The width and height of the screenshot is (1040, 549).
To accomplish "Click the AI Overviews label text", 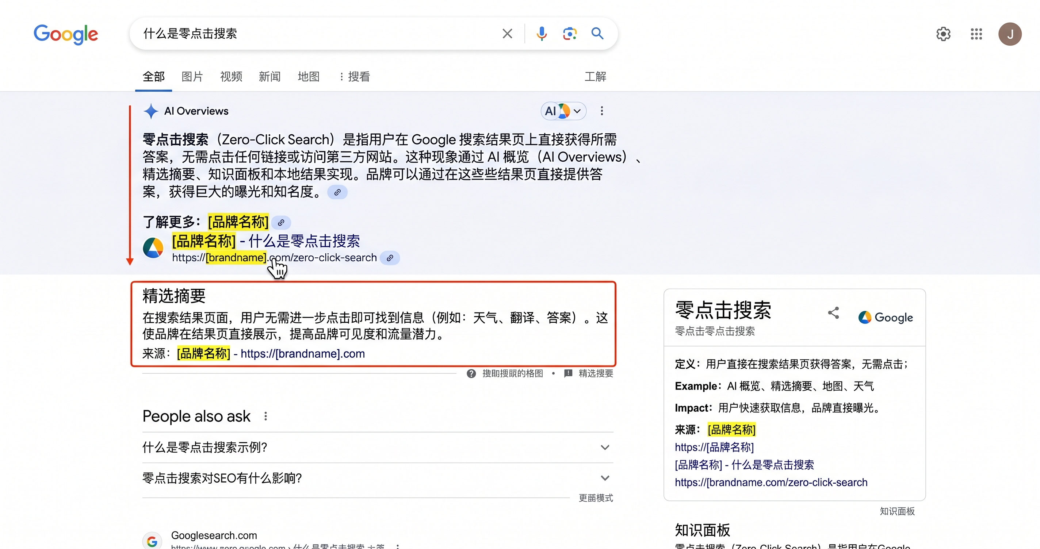I will 196,111.
